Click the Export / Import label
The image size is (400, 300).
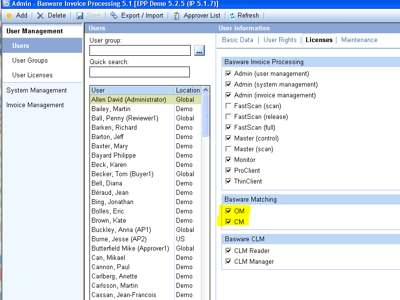tap(142, 16)
